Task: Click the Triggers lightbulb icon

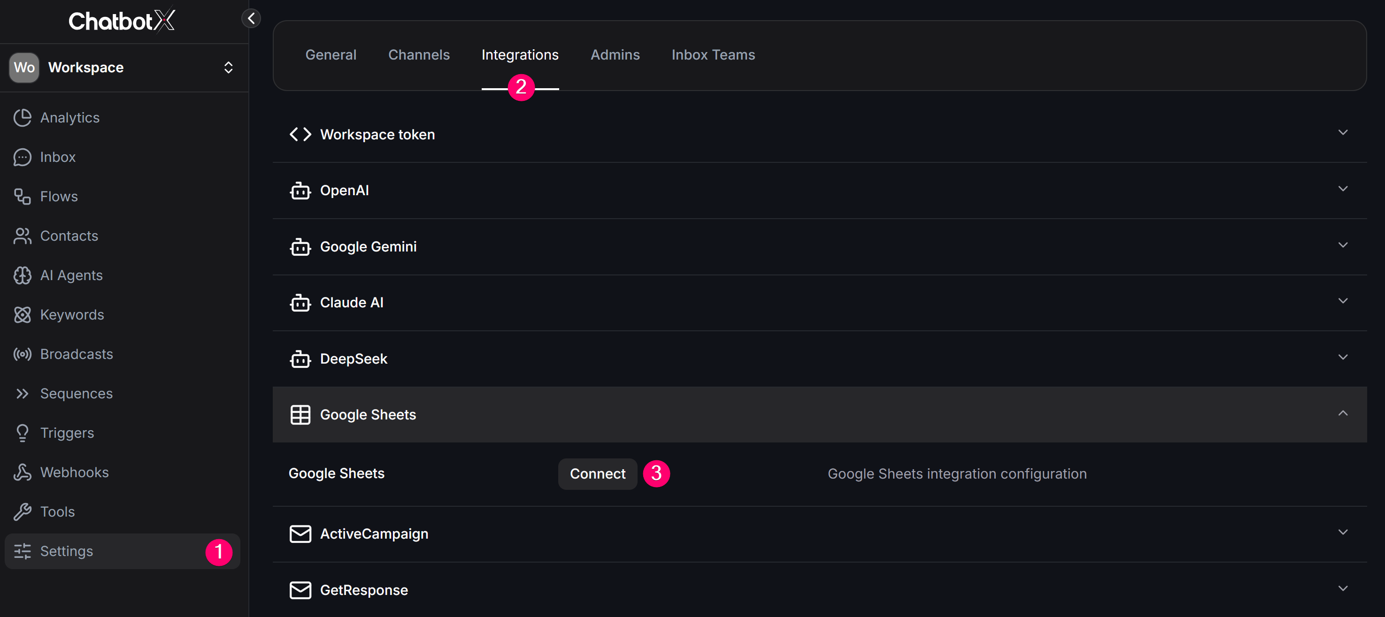Action: (x=22, y=433)
